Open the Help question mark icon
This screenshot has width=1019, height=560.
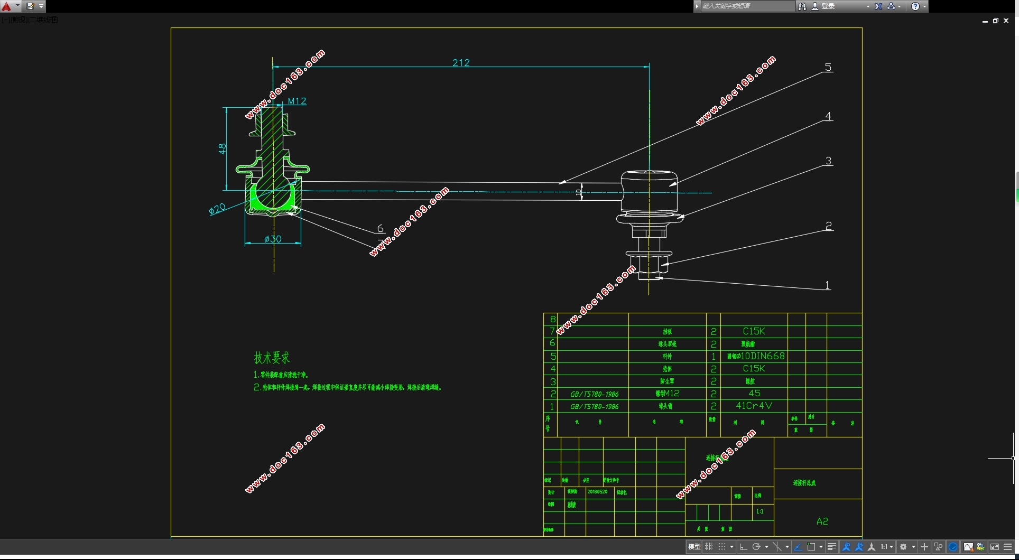click(x=915, y=6)
